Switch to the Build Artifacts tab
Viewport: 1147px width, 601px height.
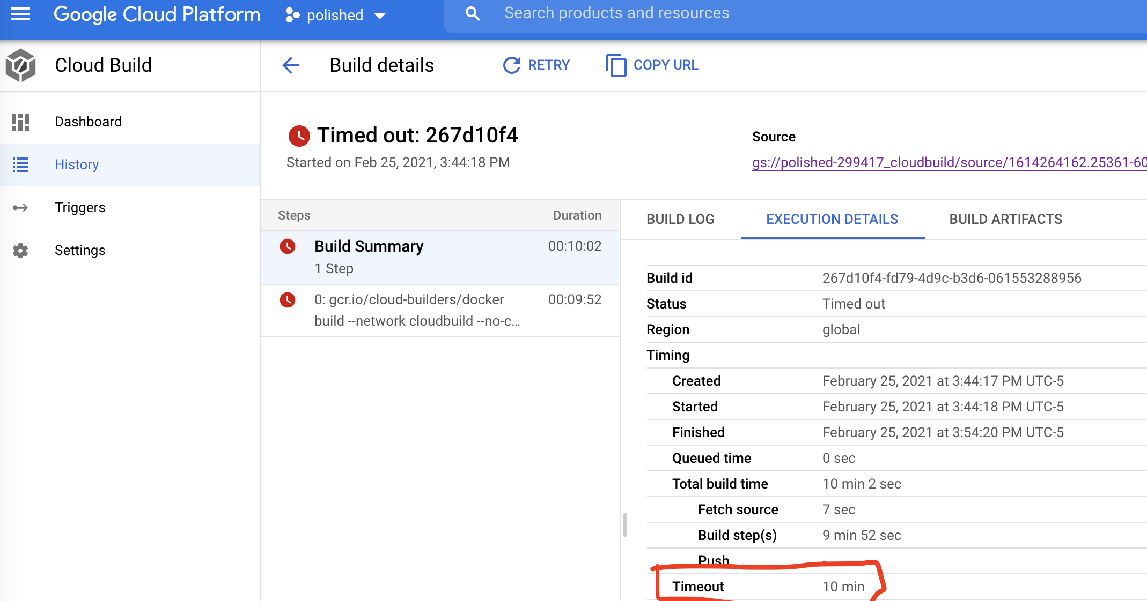click(x=1005, y=219)
